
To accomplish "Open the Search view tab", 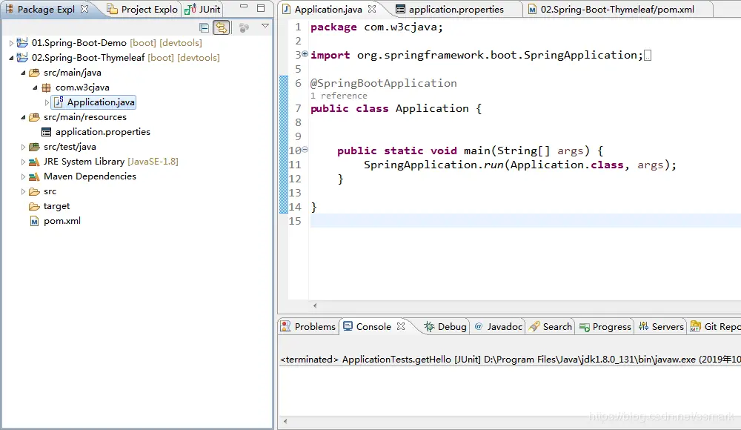I will pos(551,326).
